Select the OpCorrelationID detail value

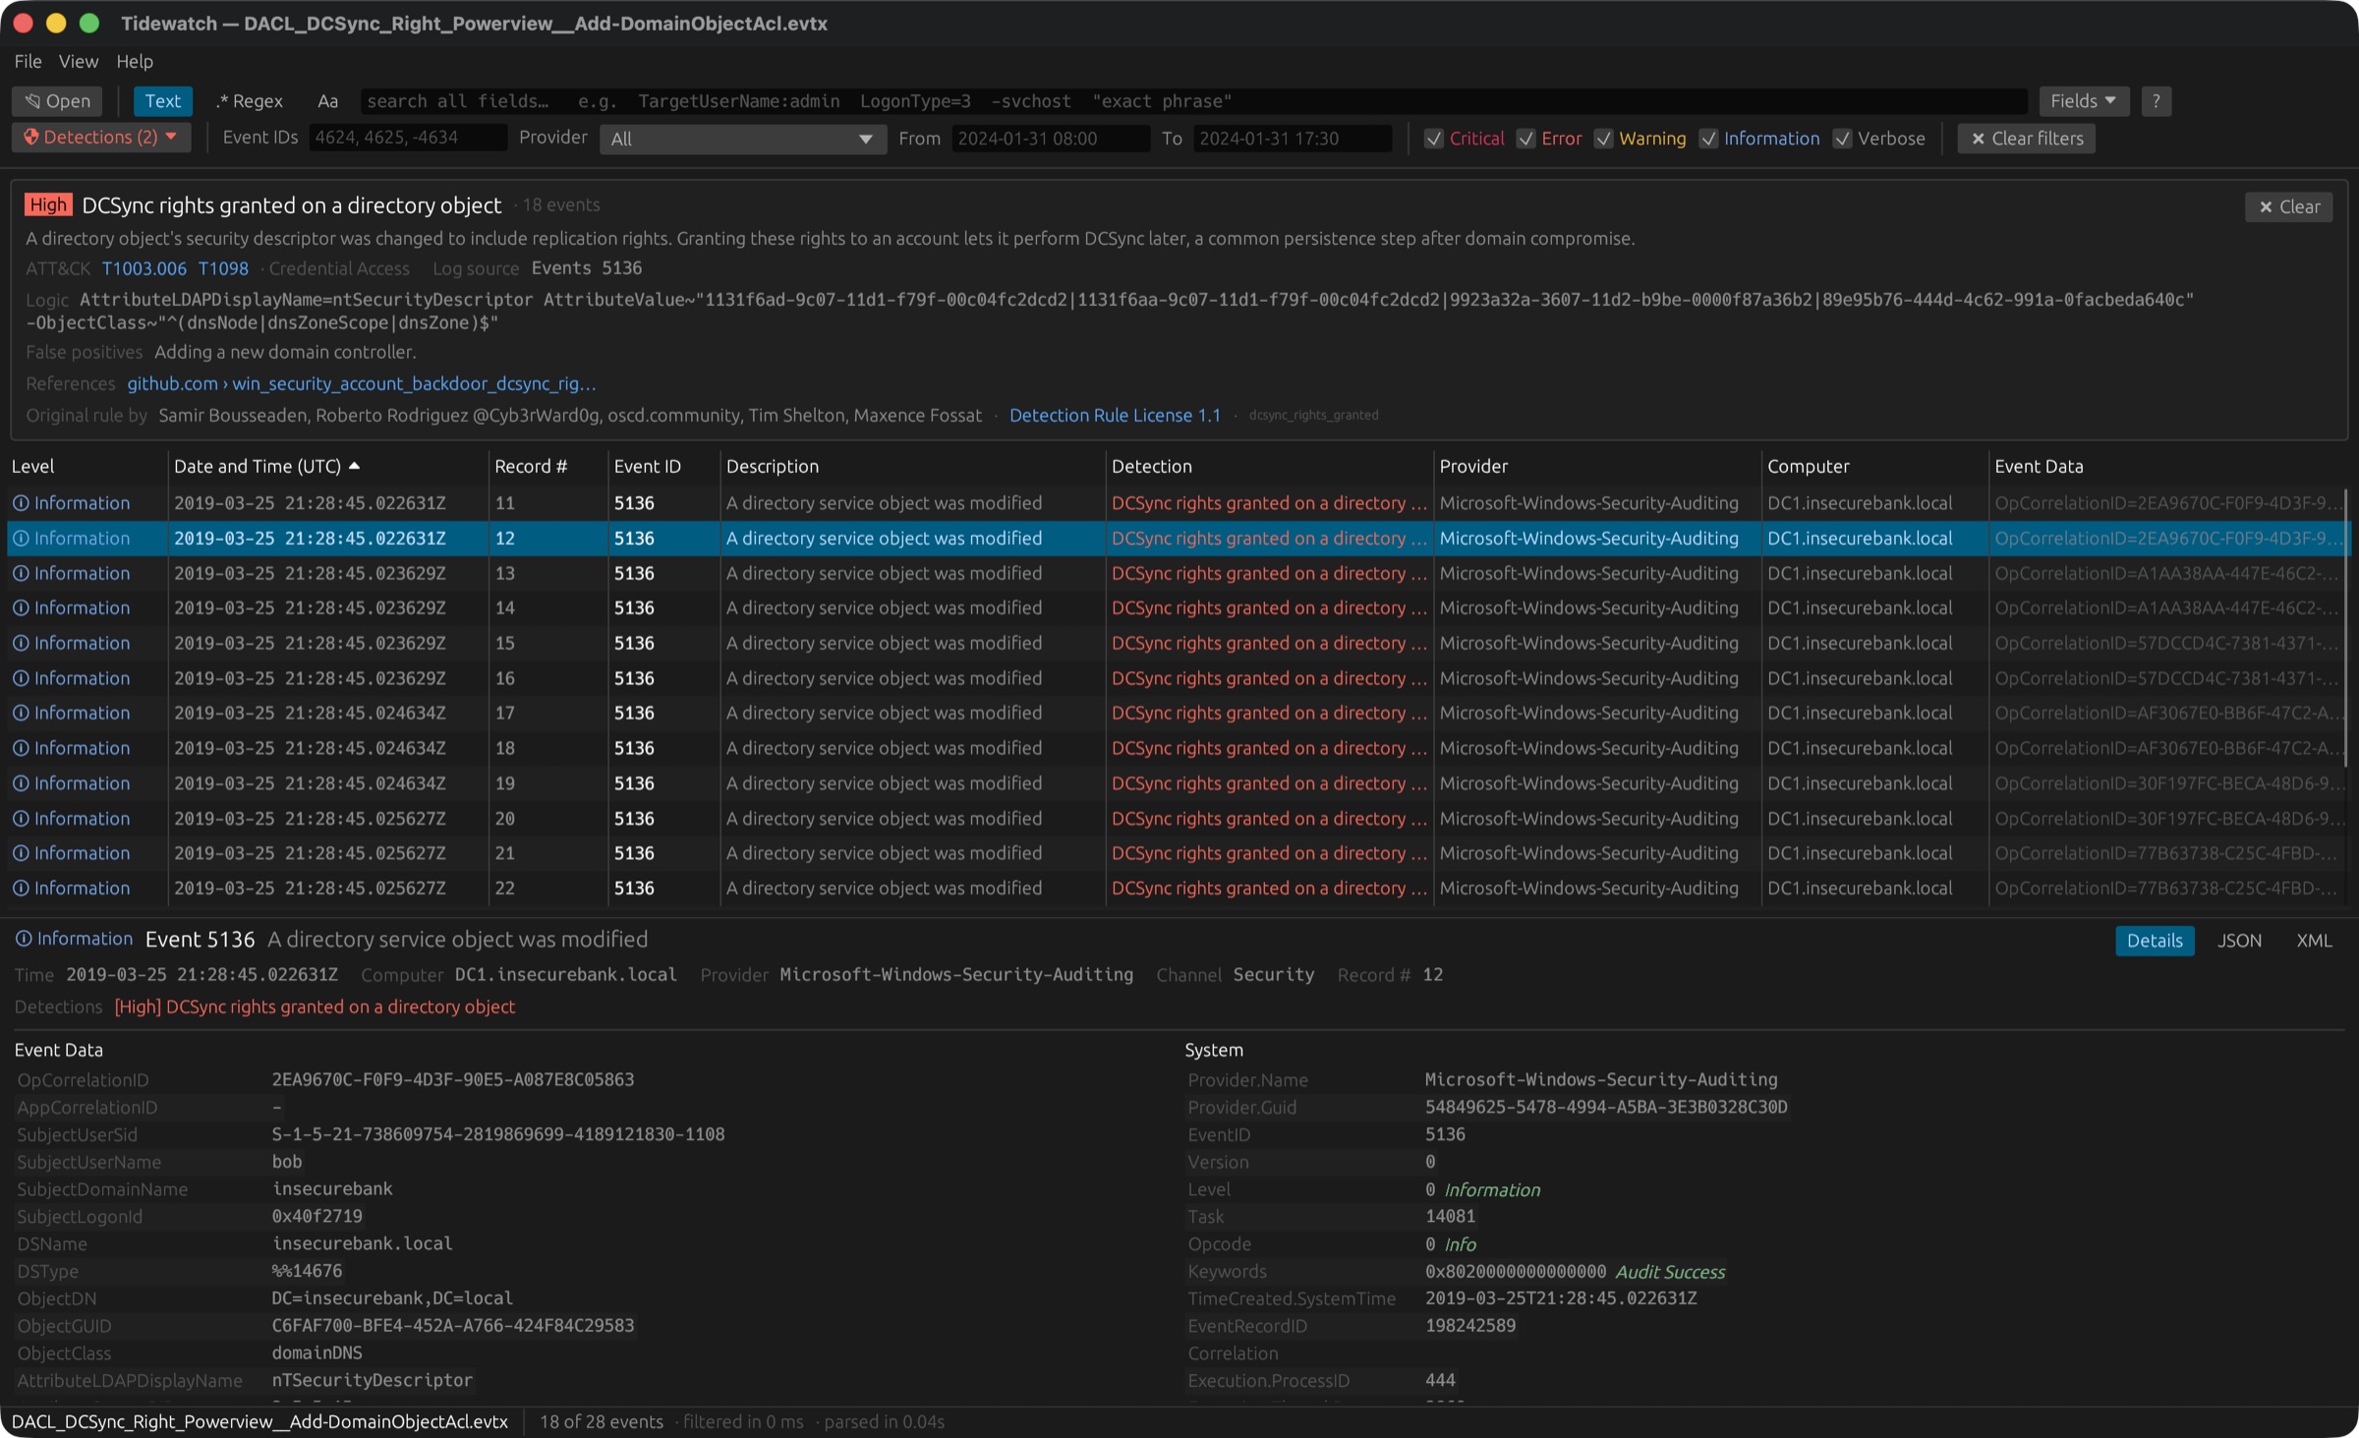point(453,1079)
